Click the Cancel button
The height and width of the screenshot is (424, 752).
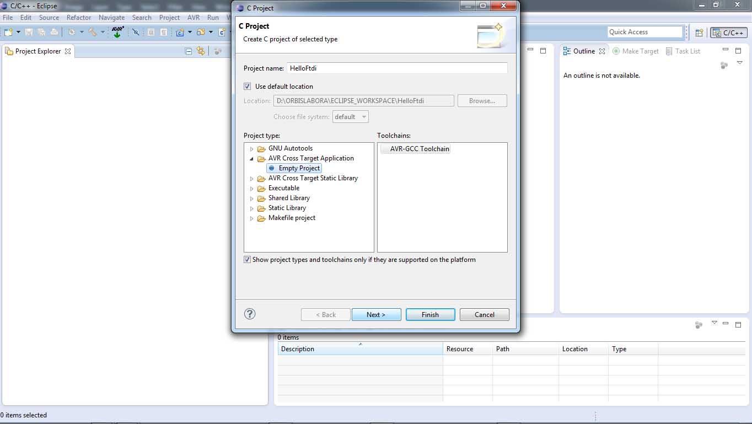[x=485, y=314]
